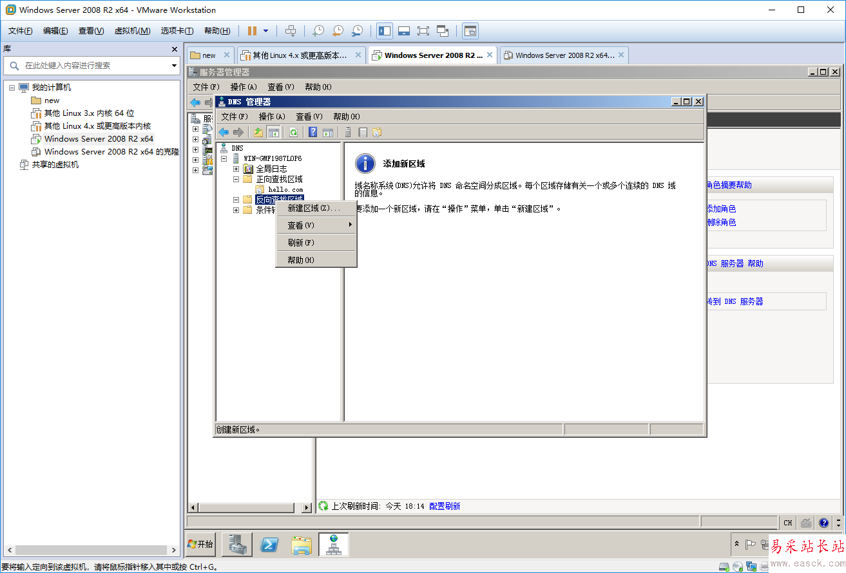Select 共享的虚拟机 in the library
This screenshot has width=846, height=573.
(x=55, y=165)
